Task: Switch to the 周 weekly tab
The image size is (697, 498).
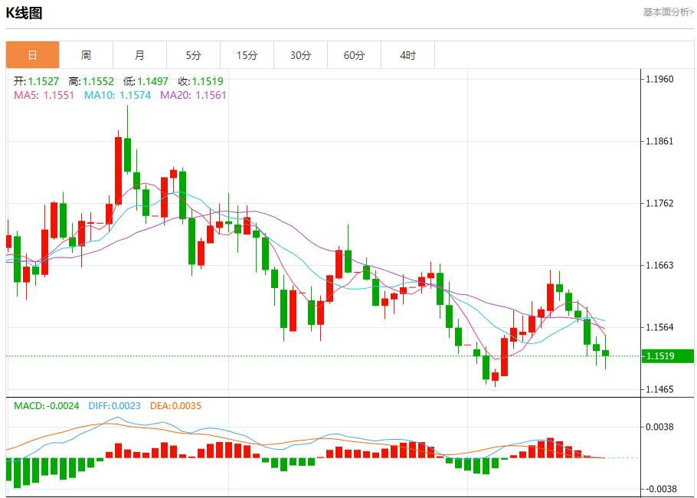Action: [x=86, y=55]
